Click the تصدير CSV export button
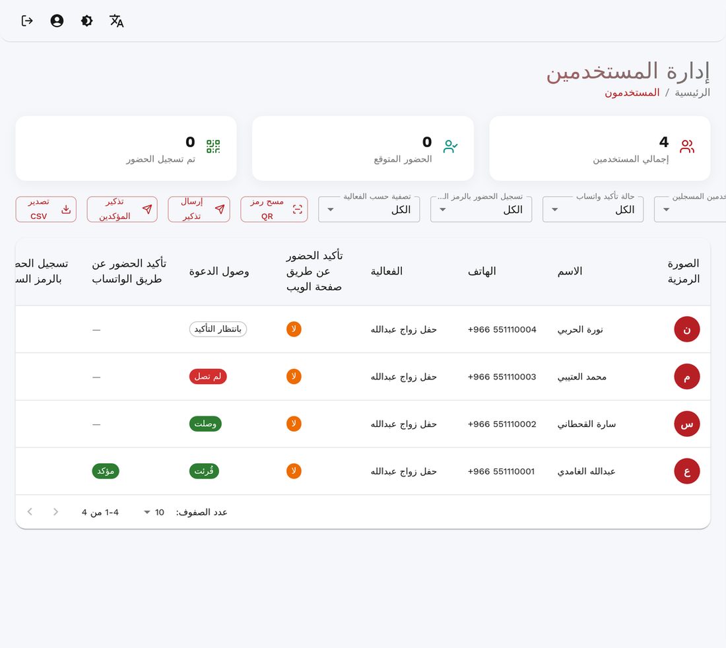The image size is (726, 648). (46, 209)
